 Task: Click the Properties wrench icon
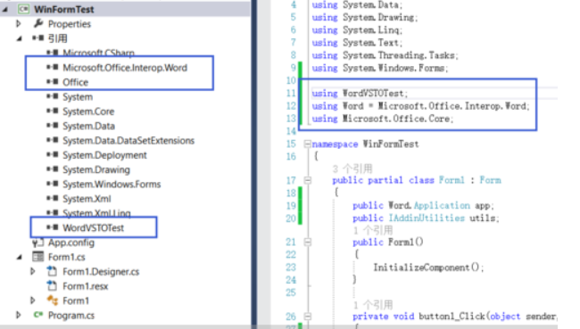tap(38, 24)
